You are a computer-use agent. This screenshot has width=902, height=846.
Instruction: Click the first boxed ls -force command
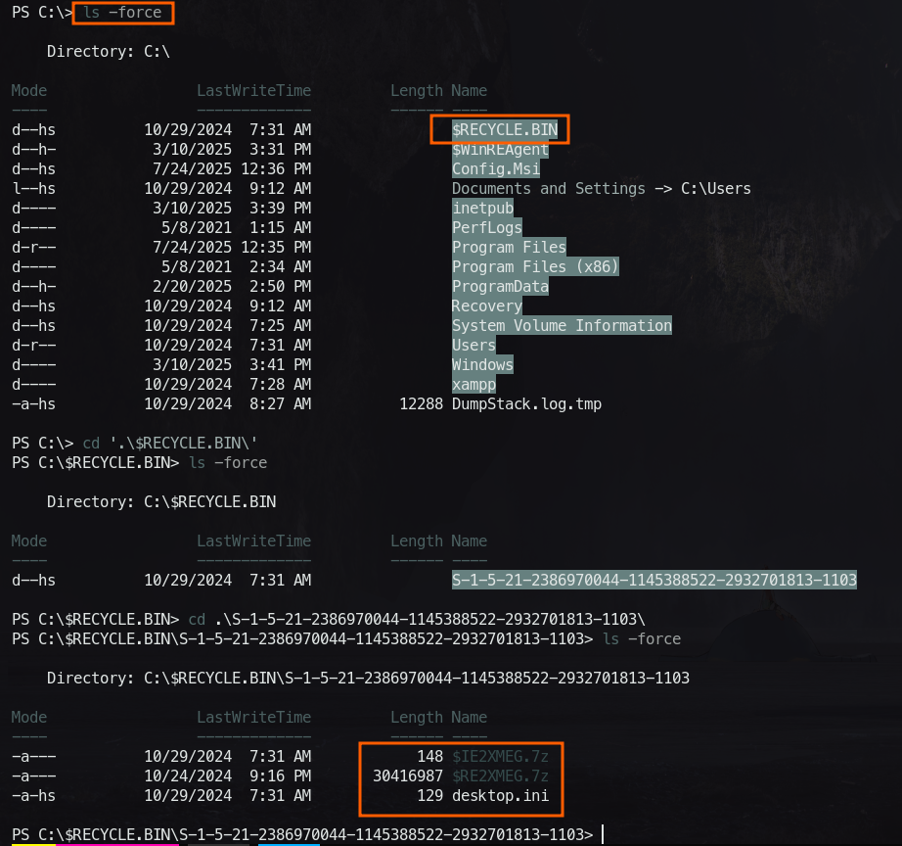point(122,13)
